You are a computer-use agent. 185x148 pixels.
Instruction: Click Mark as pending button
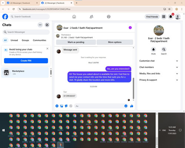[76, 42]
